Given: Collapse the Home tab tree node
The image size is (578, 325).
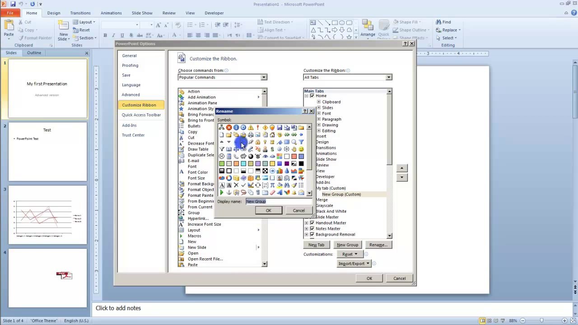Looking at the screenshot, I should coord(307,96).
